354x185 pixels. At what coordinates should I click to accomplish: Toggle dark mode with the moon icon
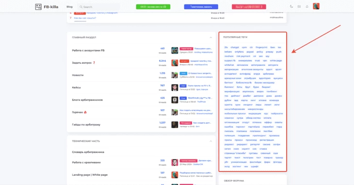(291, 6)
